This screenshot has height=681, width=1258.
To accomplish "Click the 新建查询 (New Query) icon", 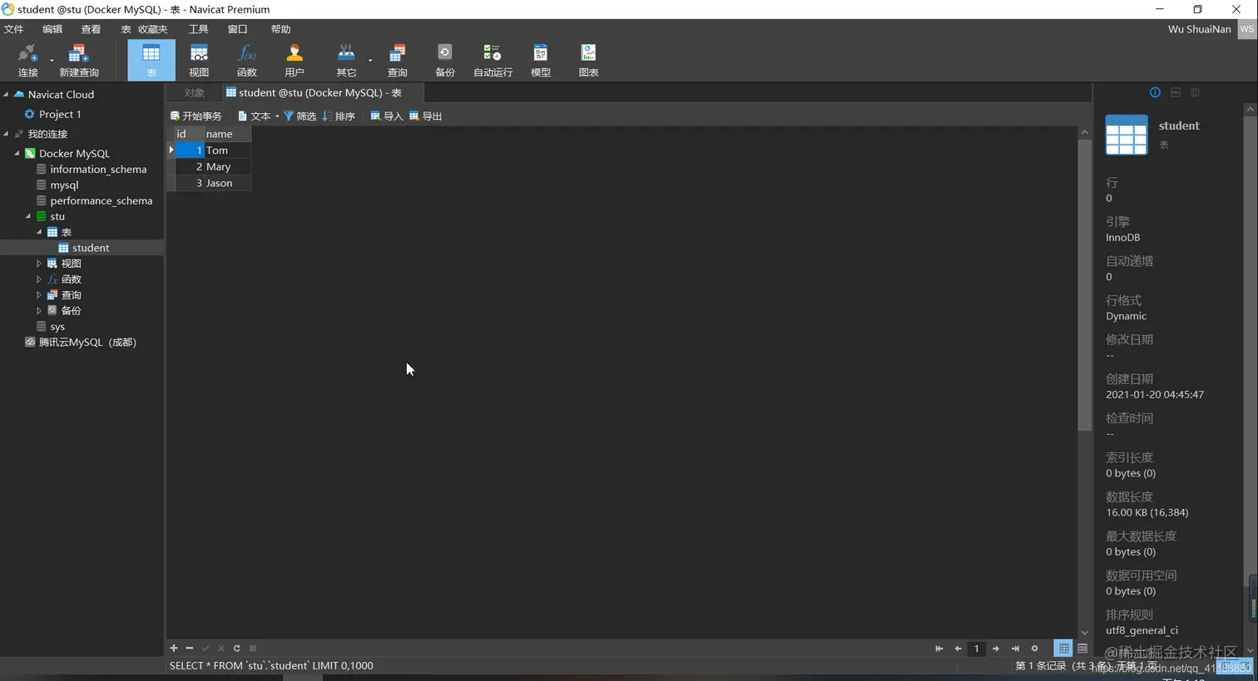I will 79,60.
